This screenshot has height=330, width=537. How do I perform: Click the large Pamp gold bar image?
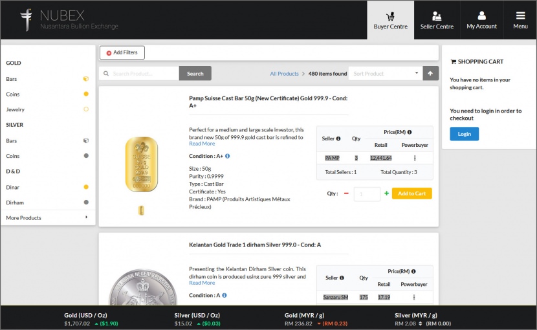(x=142, y=164)
